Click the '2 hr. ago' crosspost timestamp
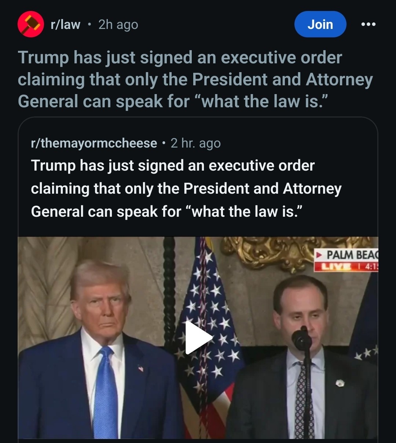 (x=196, y=143)
